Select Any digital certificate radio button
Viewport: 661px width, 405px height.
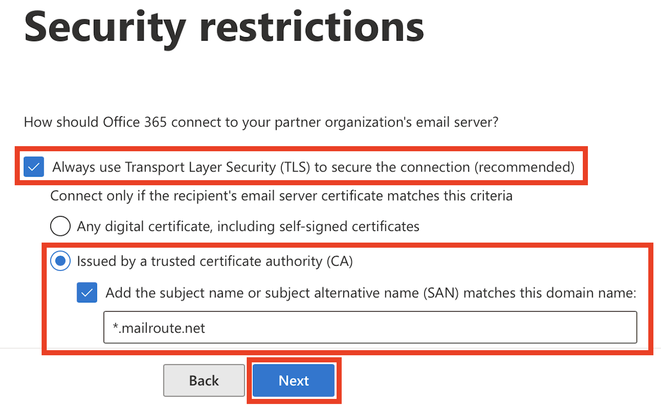click(x=60, y=226)
